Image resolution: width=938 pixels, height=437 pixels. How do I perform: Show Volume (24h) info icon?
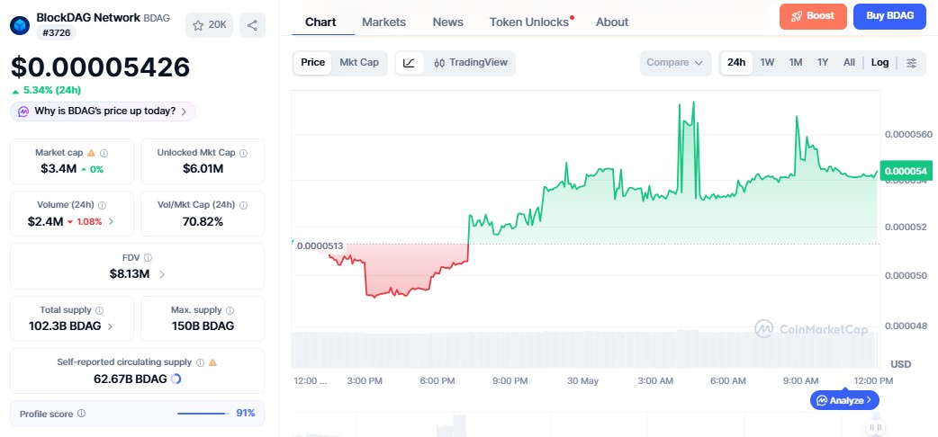pos(103,205)
